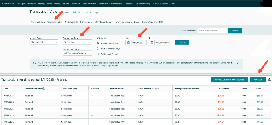Click the From date field 02/01/2023

point(139,43)
